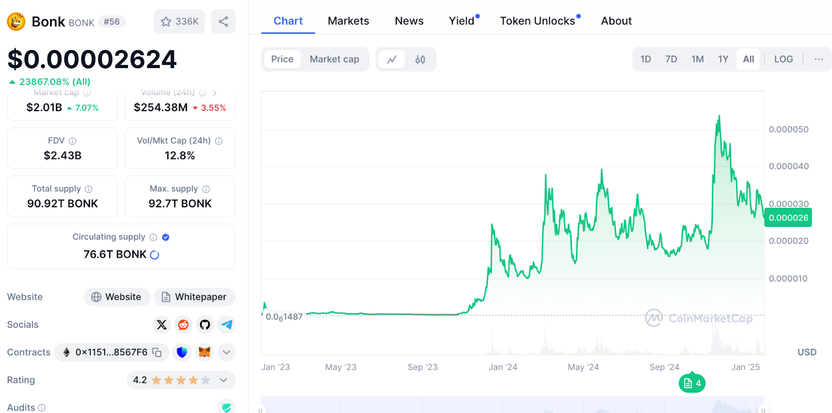
Task: Click the green audits badge icon
Action: point(226,407)
